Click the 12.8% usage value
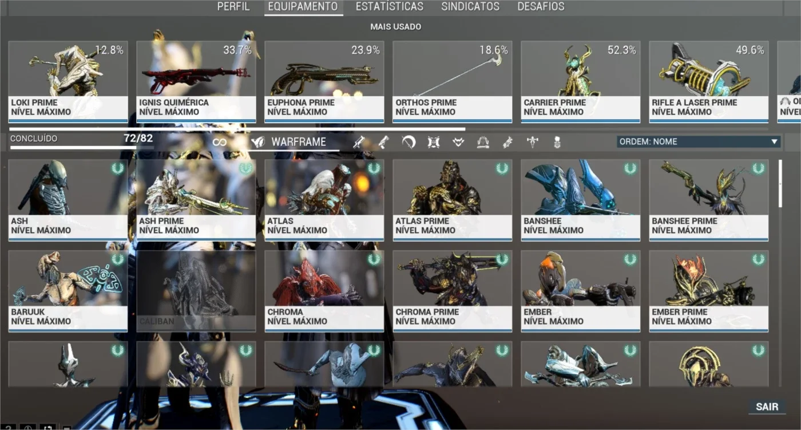The height and width of the screenshot is (430, 801). [109, 50]
